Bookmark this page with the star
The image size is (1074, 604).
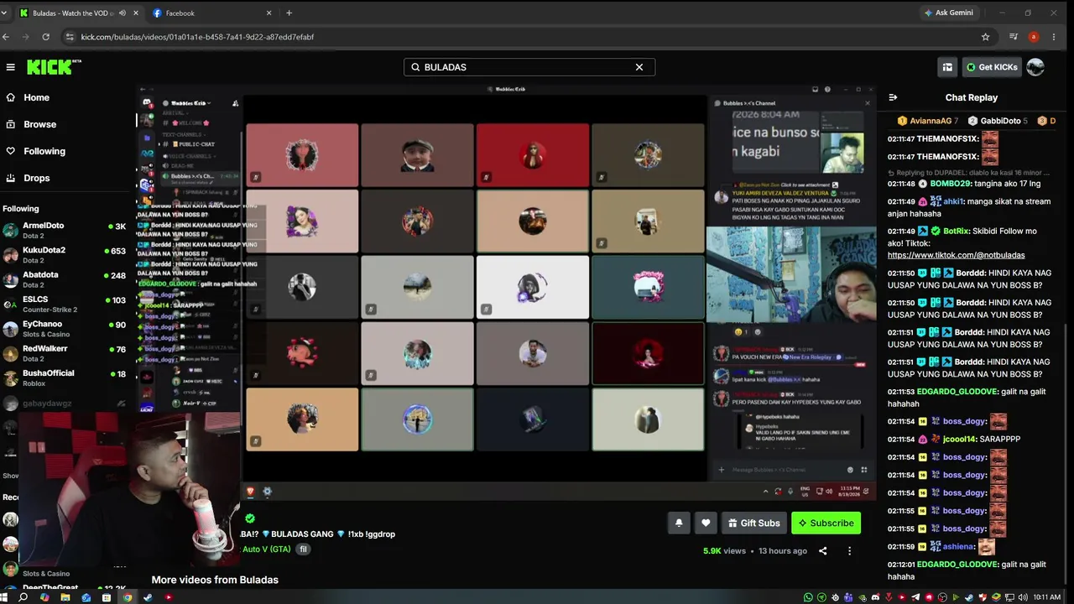click(985, 37)
